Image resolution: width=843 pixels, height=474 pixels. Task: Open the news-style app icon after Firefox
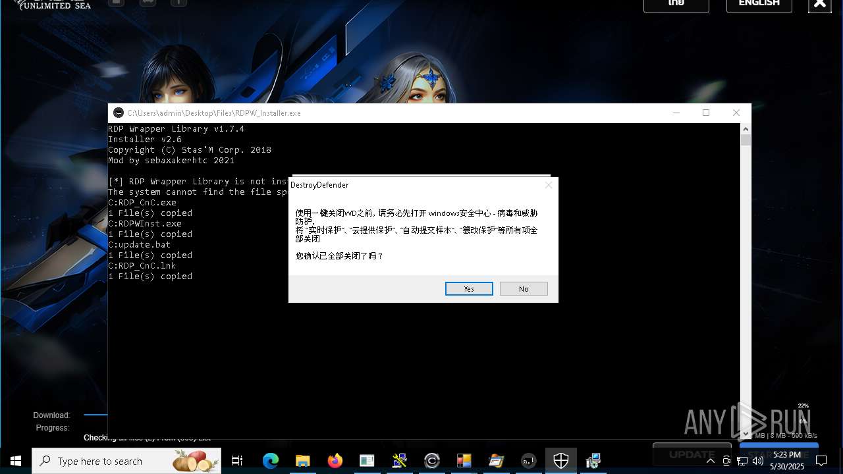(367, 461)
